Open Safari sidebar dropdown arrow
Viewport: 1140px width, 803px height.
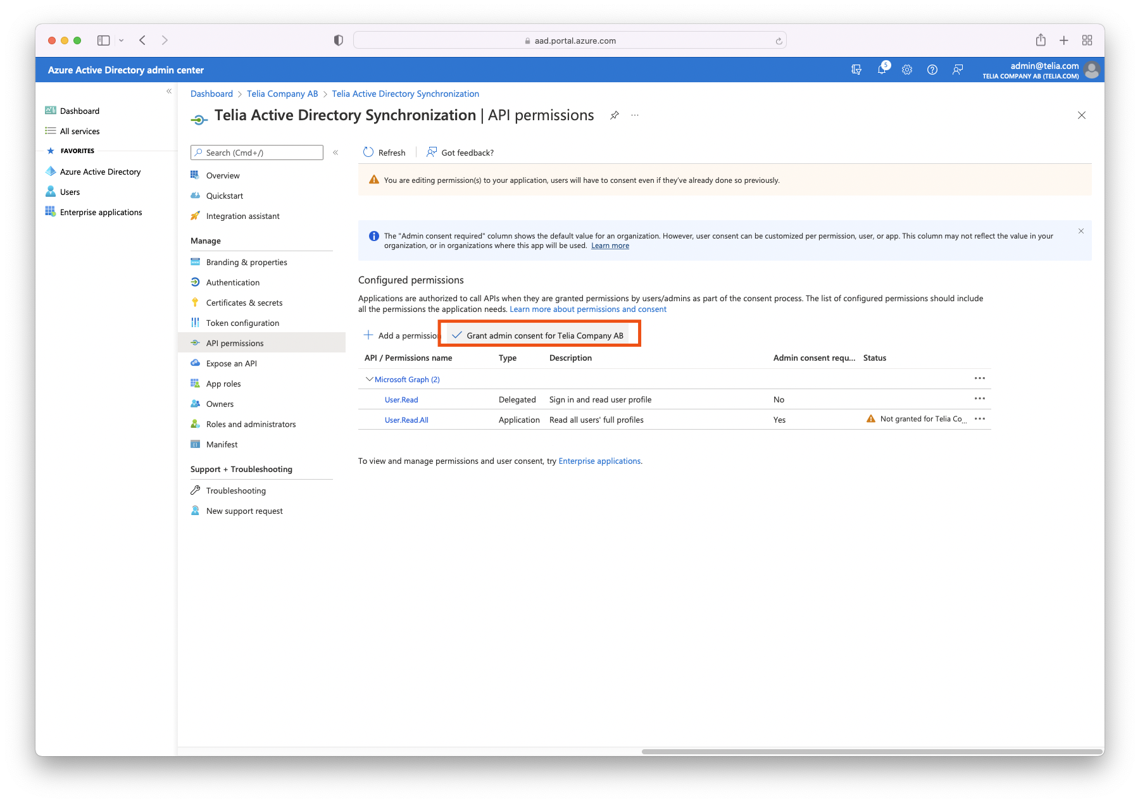click(x=121, y=40)
